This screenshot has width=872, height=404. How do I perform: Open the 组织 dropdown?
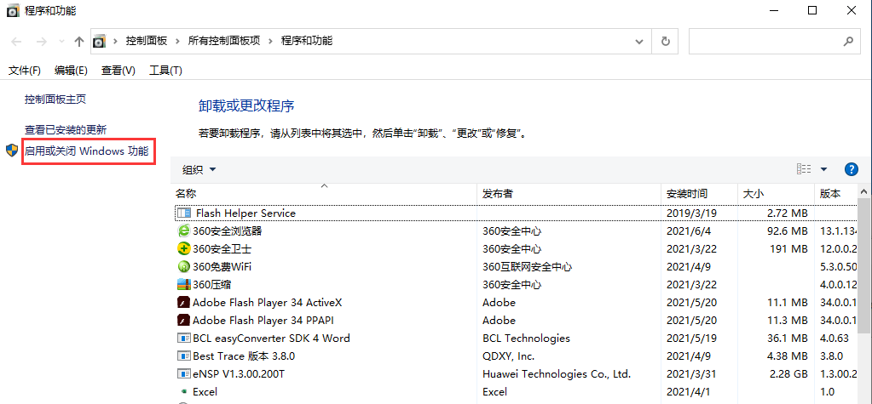pyautogui.click(x=199, y=170)
